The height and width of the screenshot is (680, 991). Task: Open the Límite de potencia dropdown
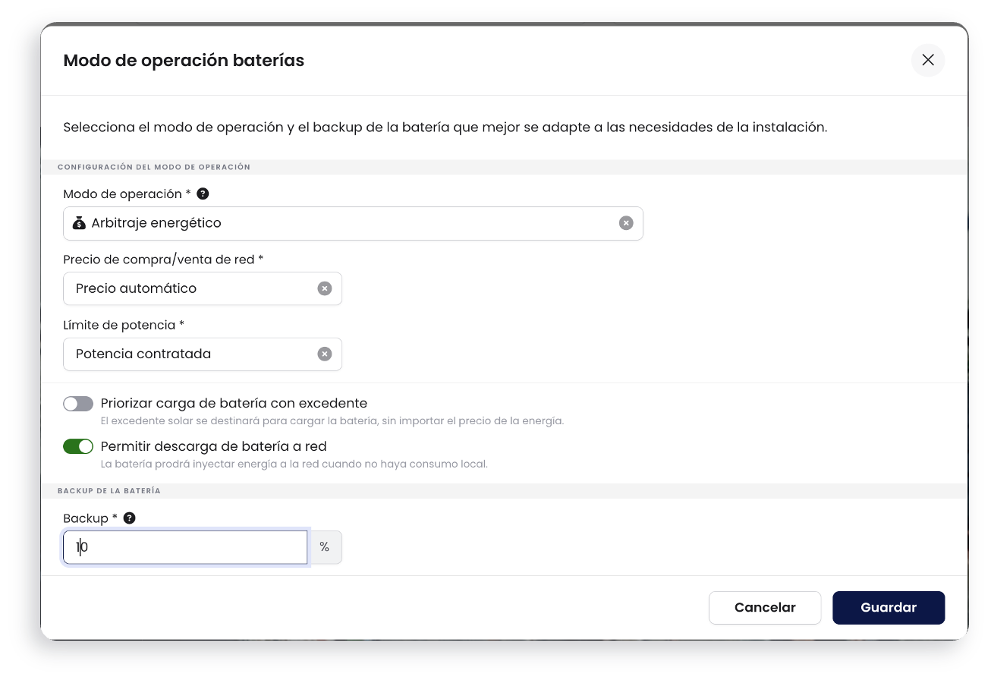click(x=203, y=354)
